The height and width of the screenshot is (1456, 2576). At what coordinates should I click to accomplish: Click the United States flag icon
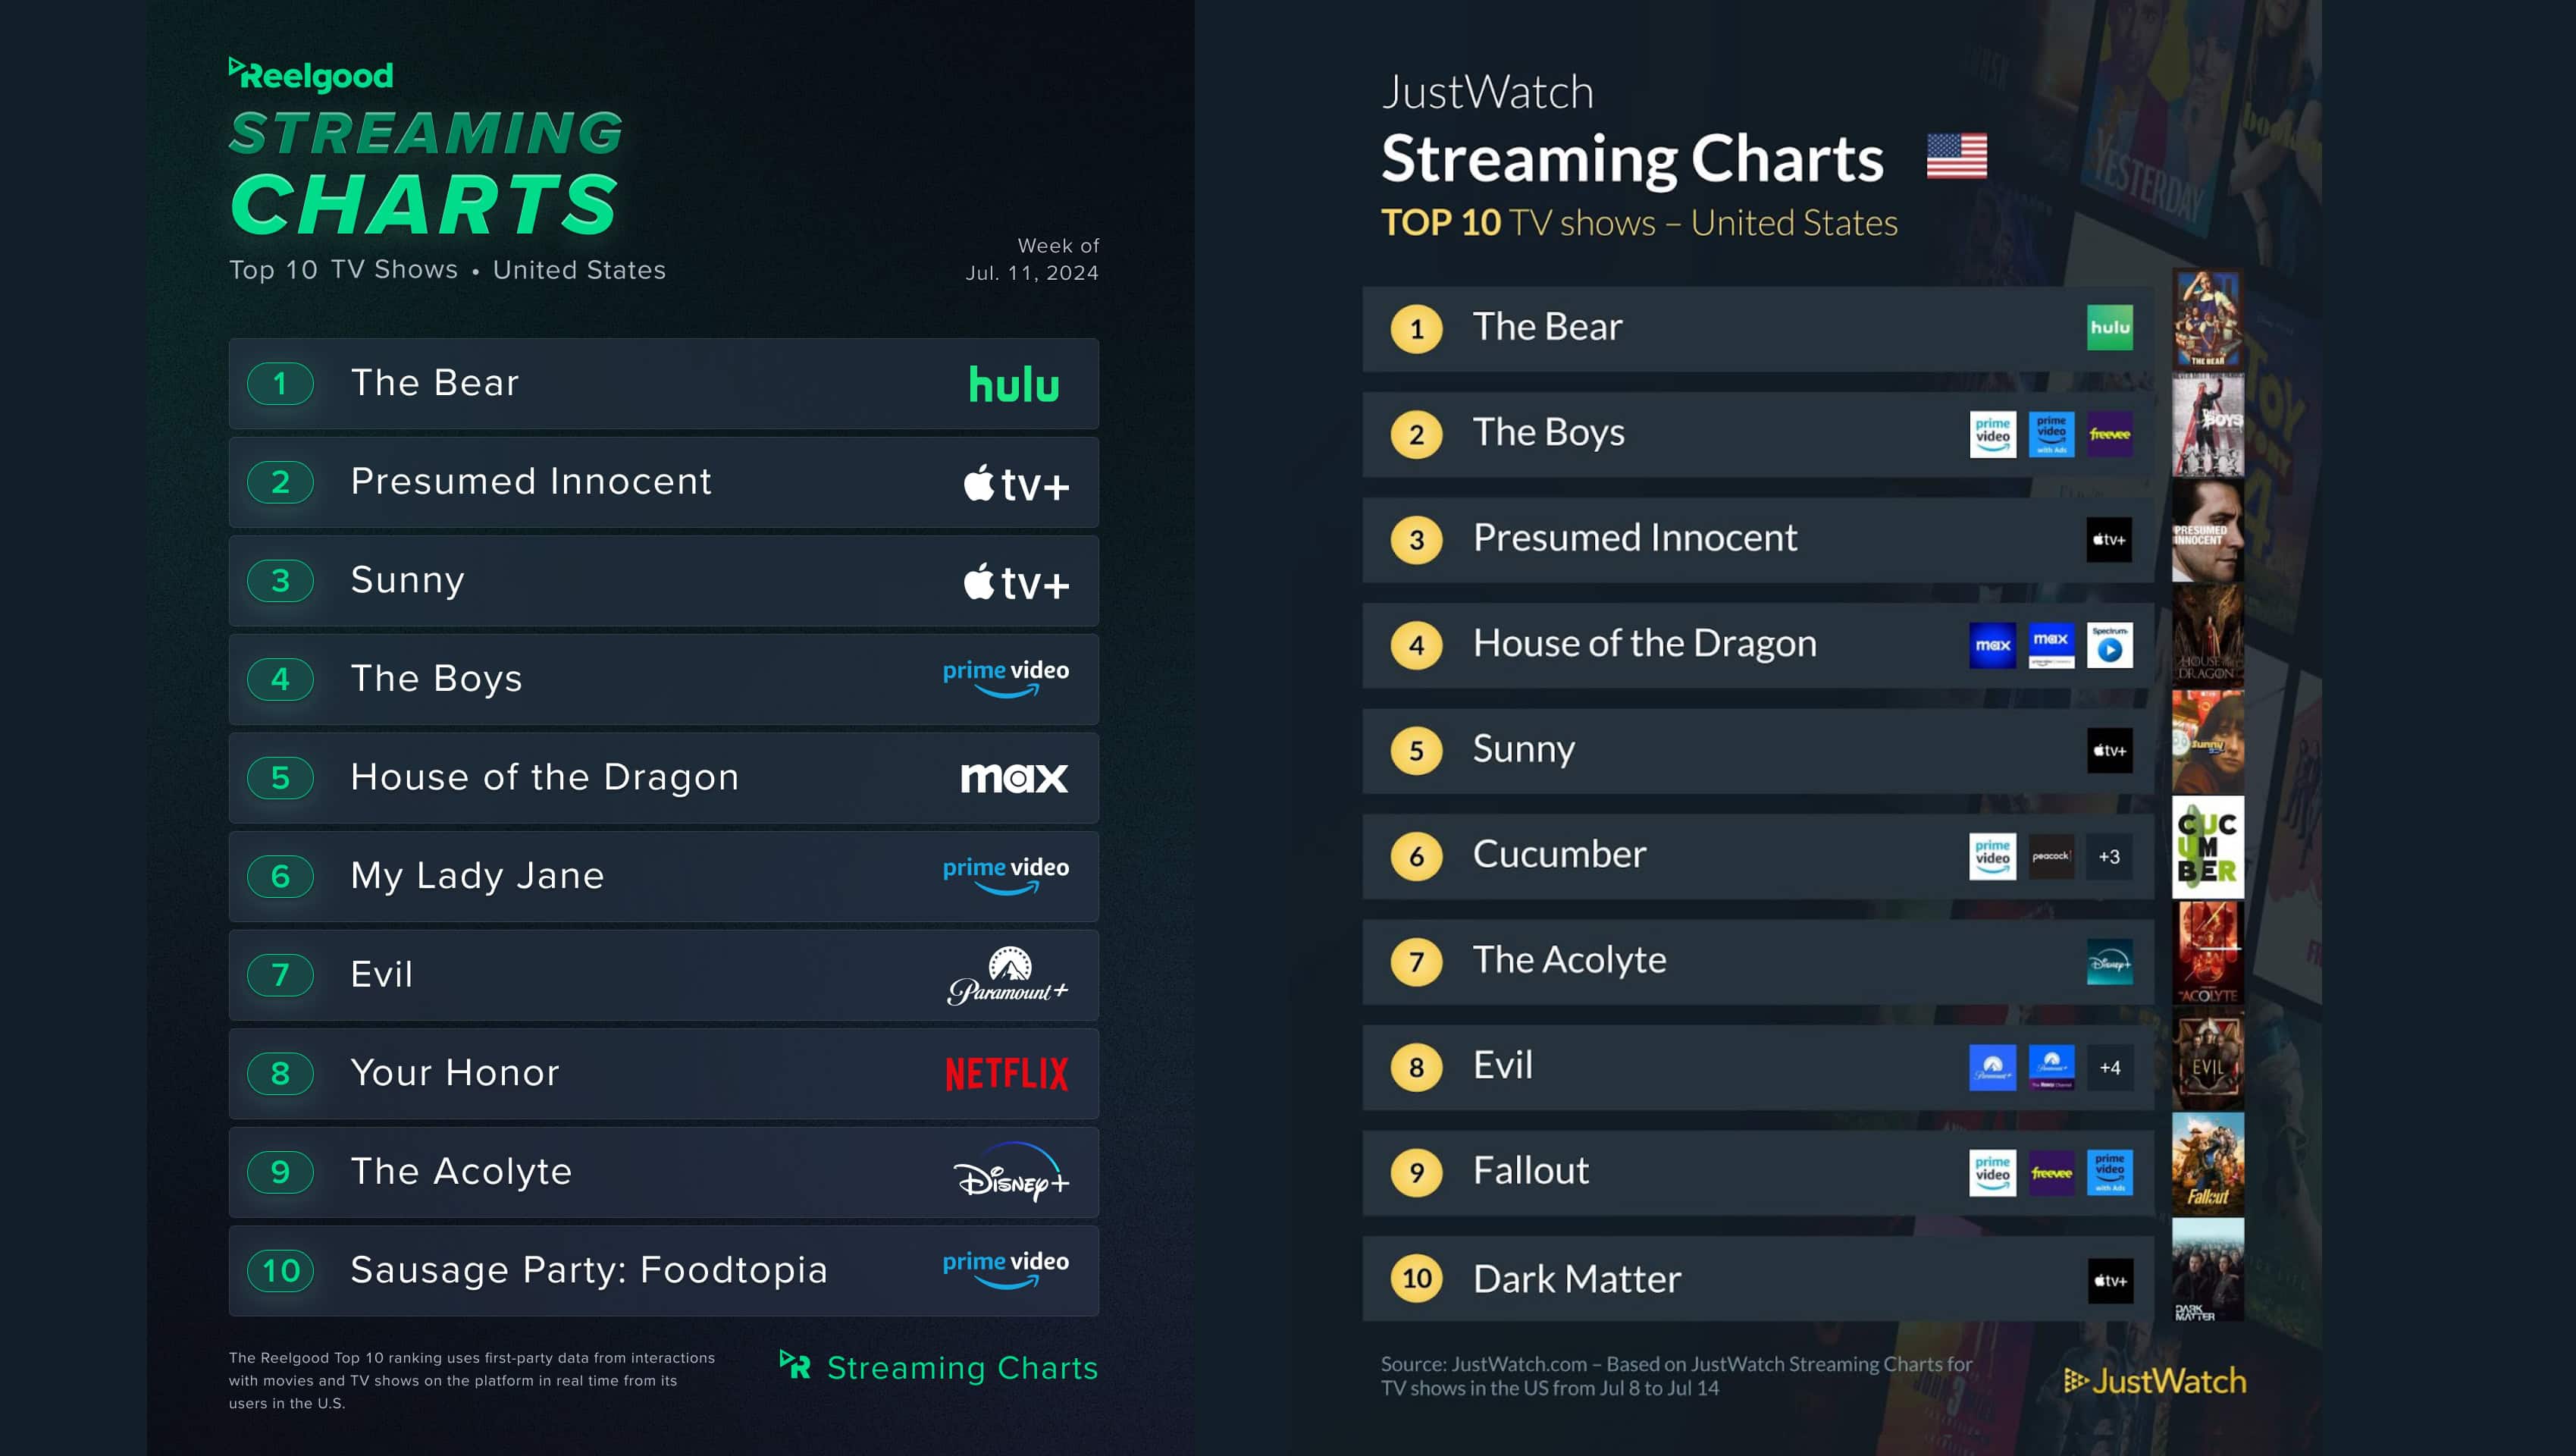pyautogui.click(x=1956, y=157)
